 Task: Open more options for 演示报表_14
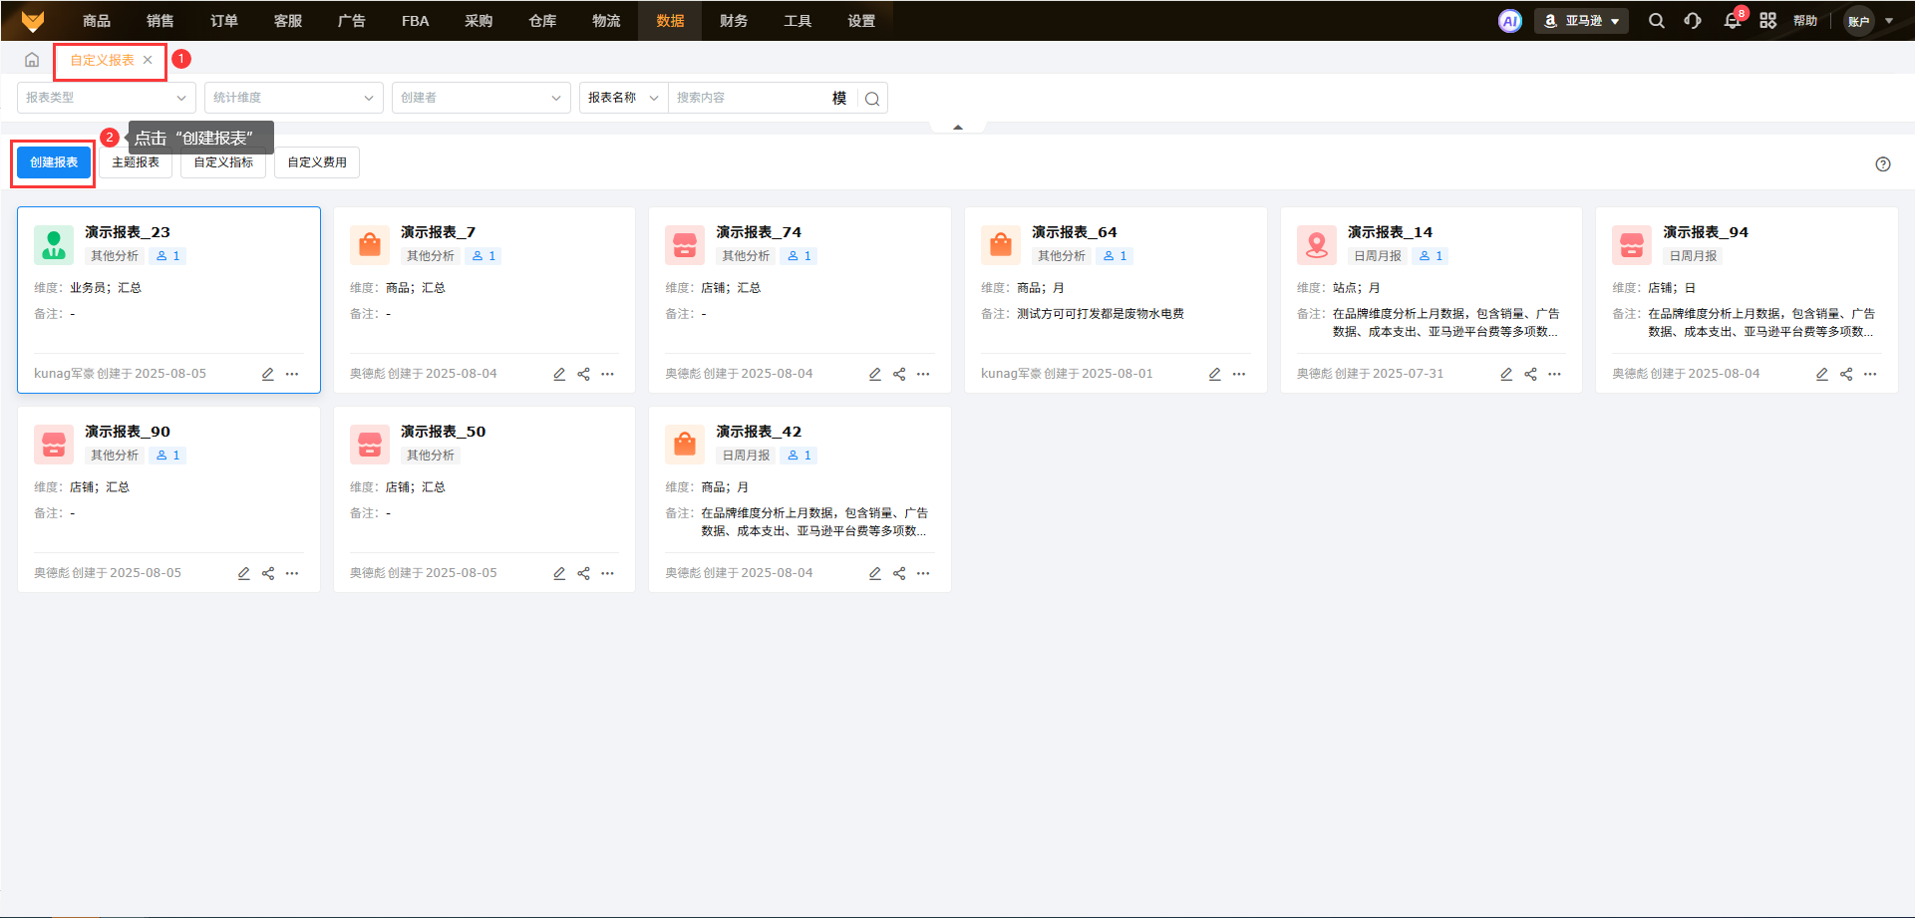coord(1555,375)
